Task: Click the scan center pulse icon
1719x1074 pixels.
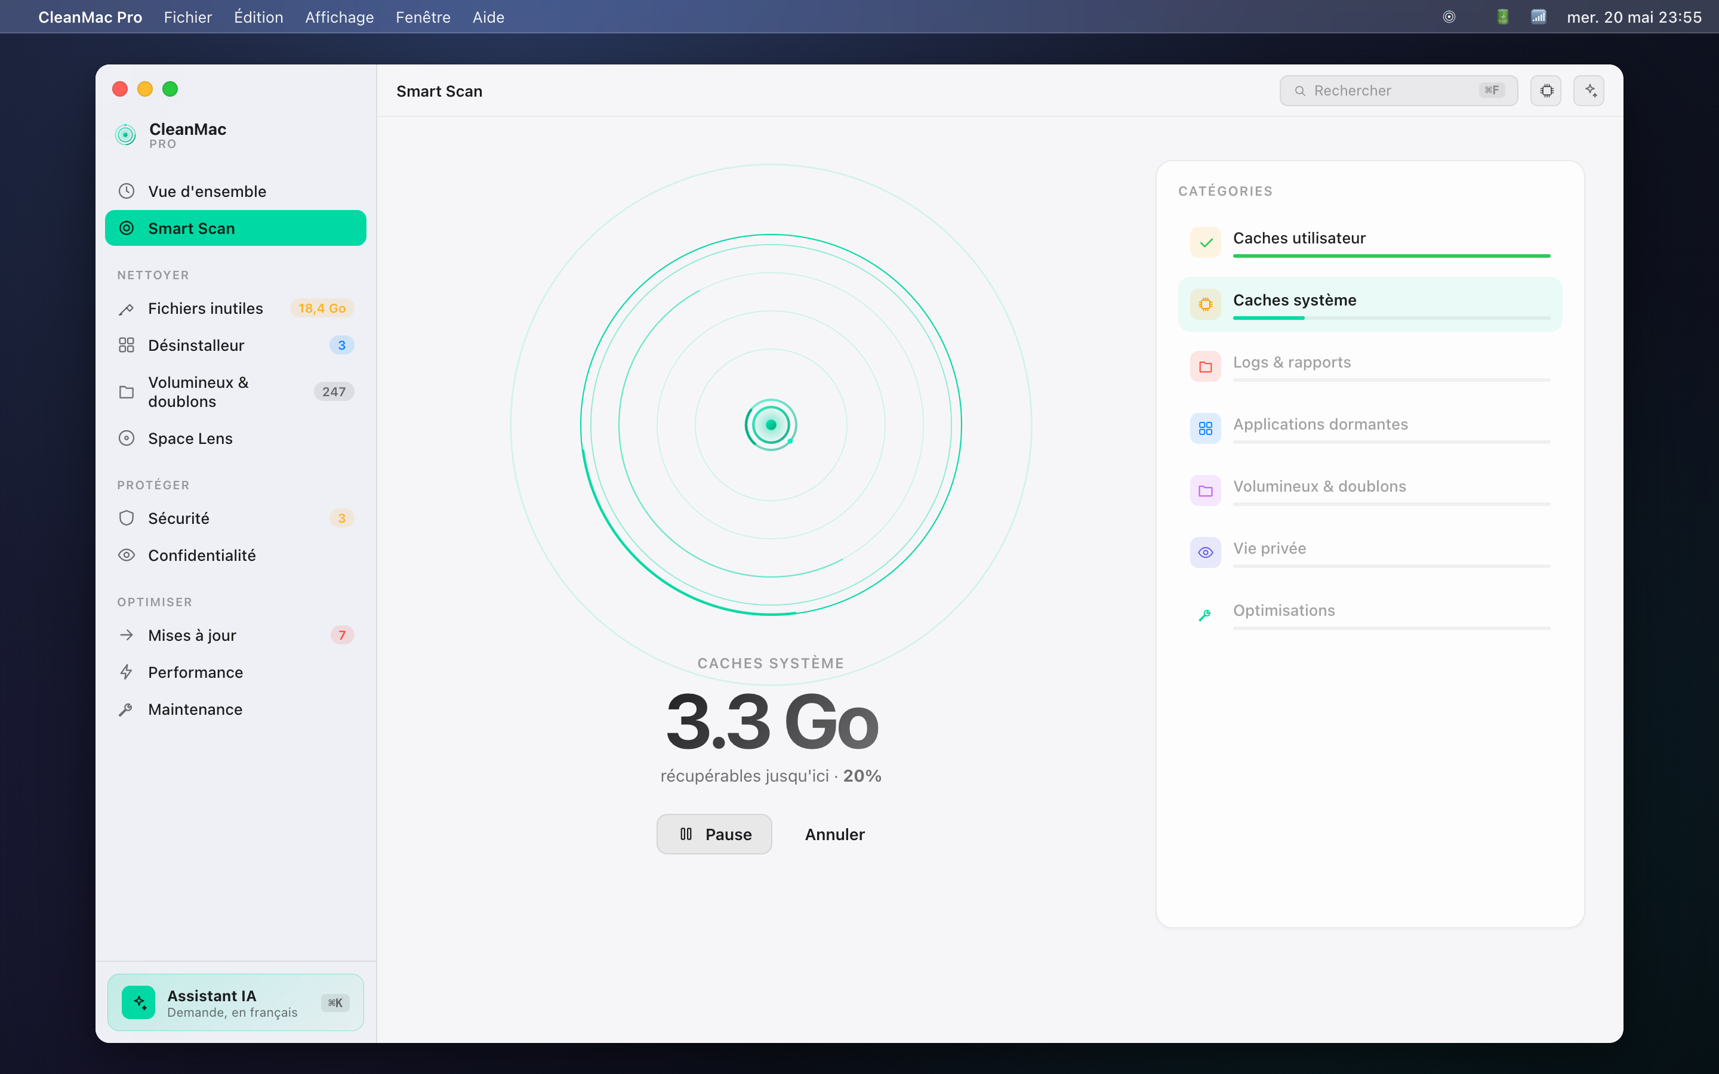Action: click(771, 425)
